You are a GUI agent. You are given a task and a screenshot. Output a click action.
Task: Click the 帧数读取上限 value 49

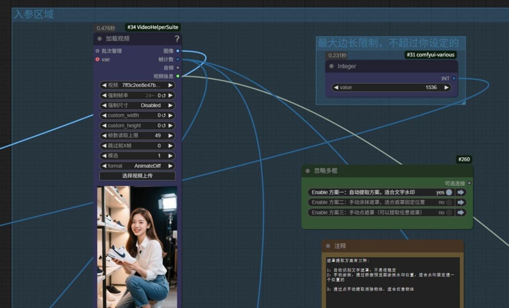click(158, 135)
